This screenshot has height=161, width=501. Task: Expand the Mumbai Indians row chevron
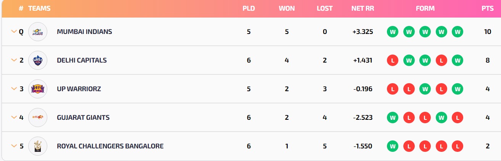[x=14, y=32]
